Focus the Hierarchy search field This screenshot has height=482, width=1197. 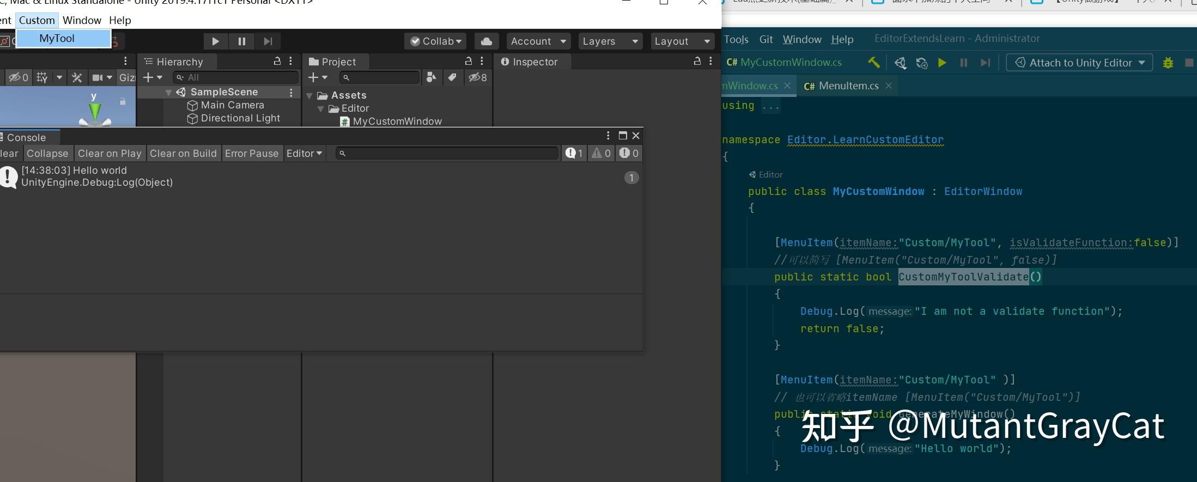tap(235, 77)
